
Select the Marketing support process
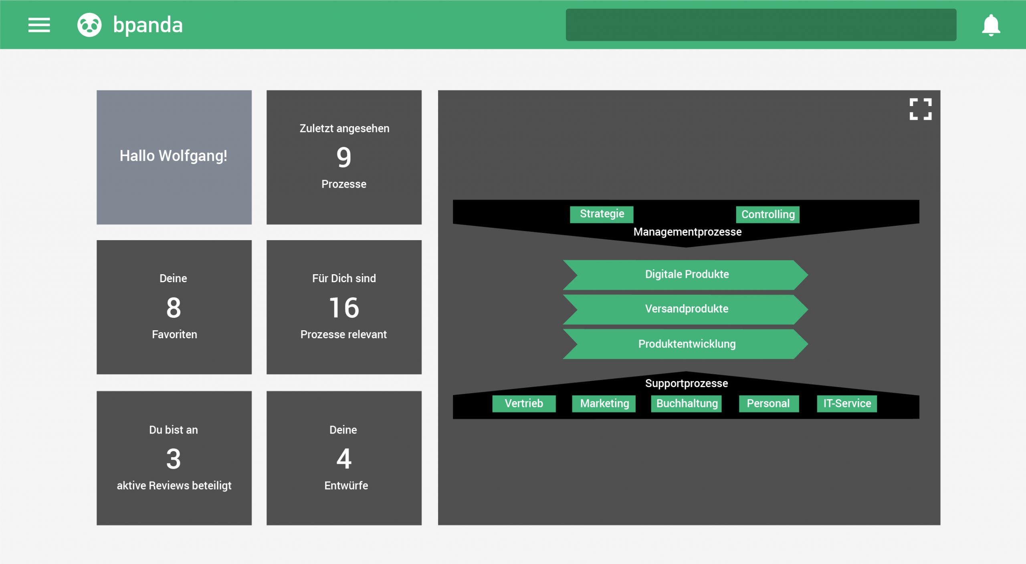(x=604, y=403)
